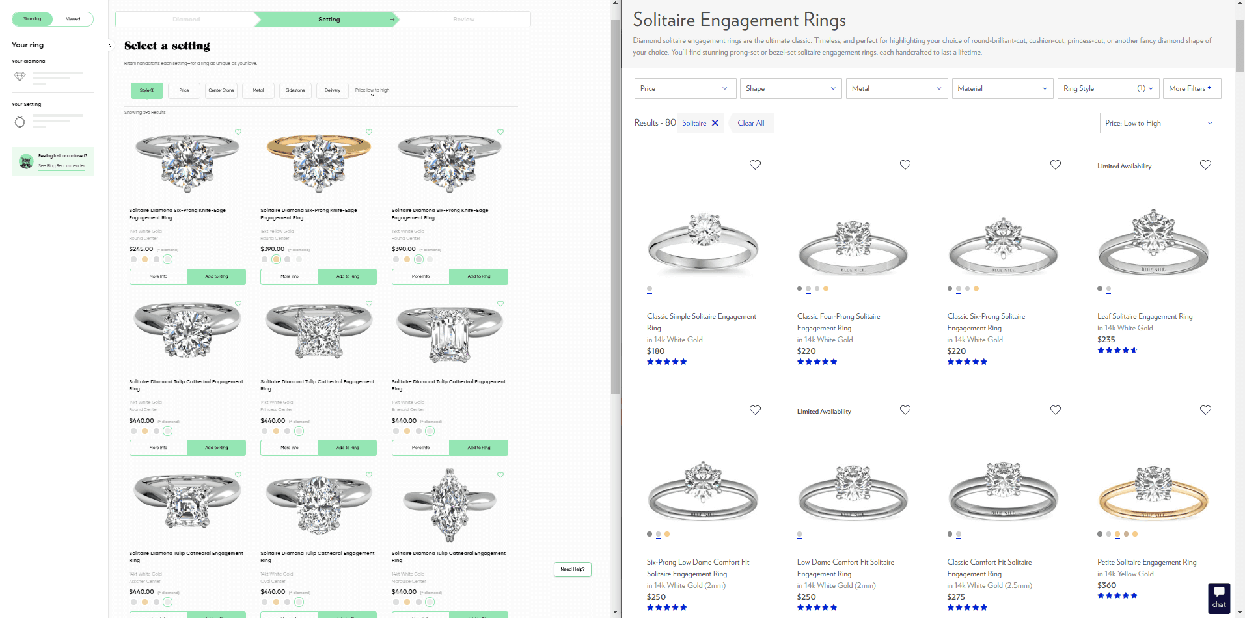Remove the Solitaire filter with X icon

pos(715,123)
